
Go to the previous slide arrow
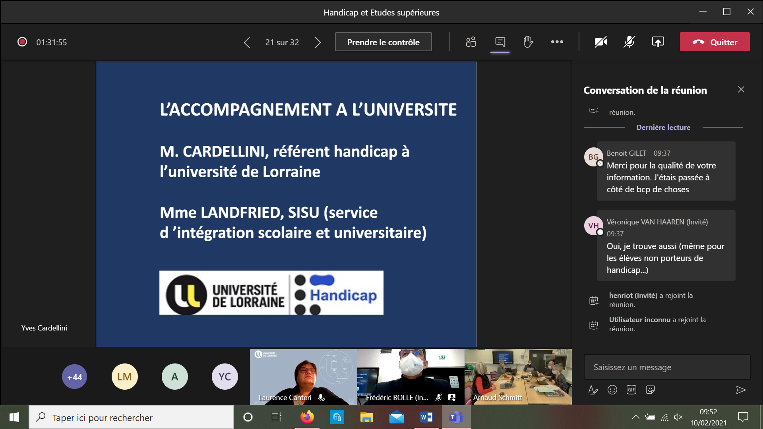[x=247, y=43]
